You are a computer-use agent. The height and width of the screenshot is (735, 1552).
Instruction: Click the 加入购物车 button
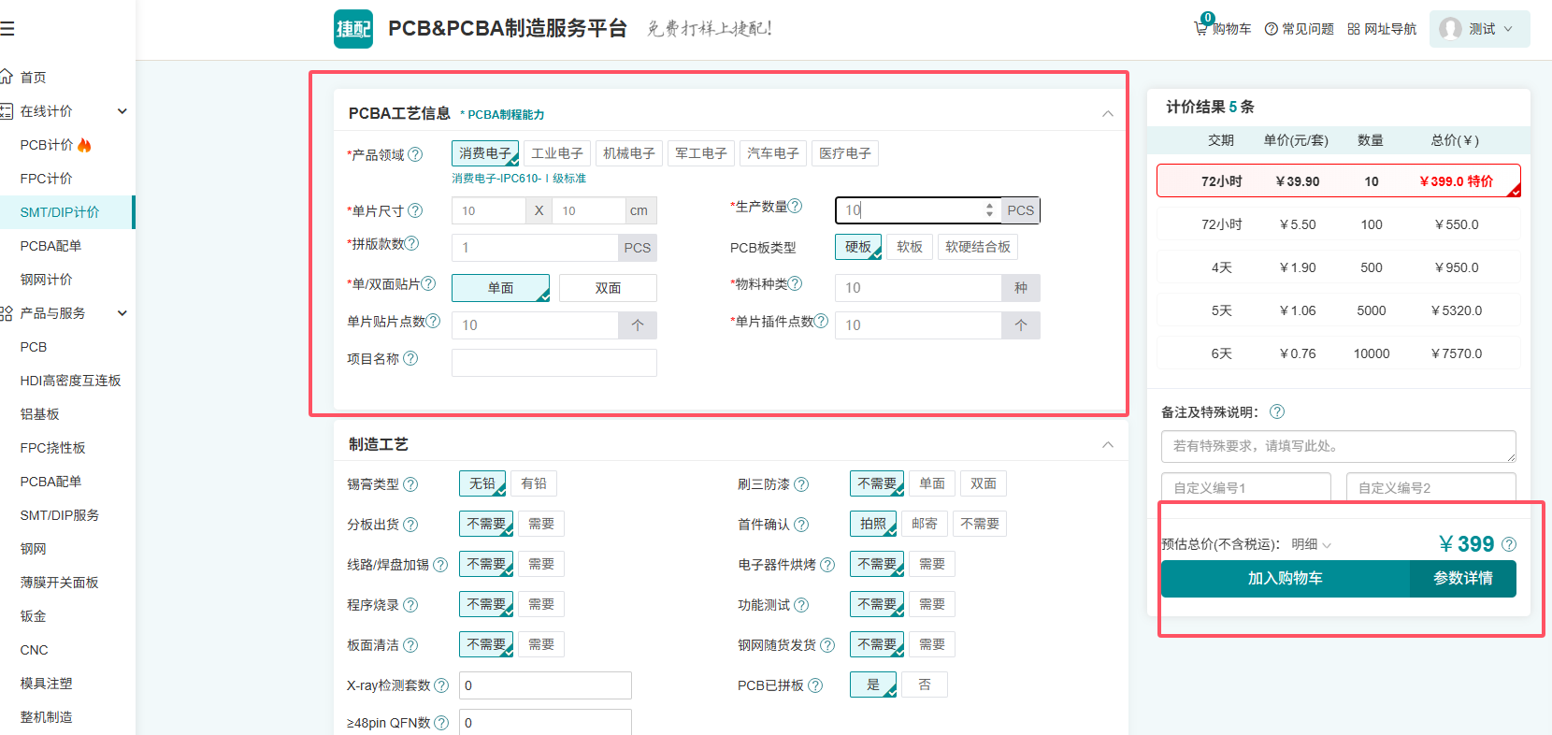pyautogui.click(x=1285, y=579)
